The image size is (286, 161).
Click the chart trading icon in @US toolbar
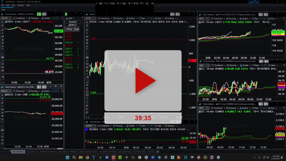pyautogui.click(x=264, y=19)
